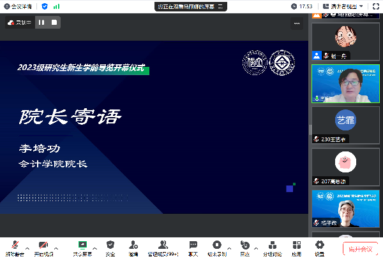Image resolution: width=383 pixels, height=259 pixels.
Task: Open the Security shield in bottom toolbar
Action: coord(110,246)
